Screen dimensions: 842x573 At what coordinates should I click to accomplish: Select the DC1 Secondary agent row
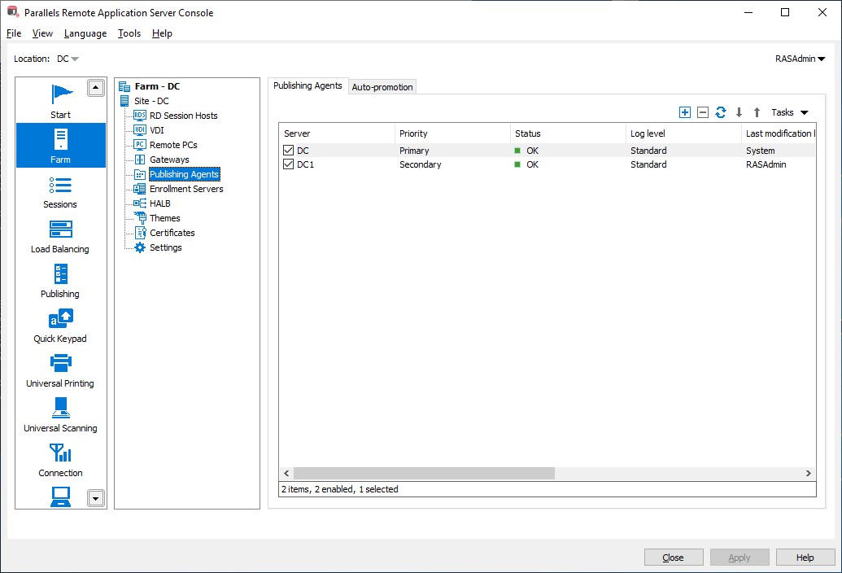tap(548, 164)
